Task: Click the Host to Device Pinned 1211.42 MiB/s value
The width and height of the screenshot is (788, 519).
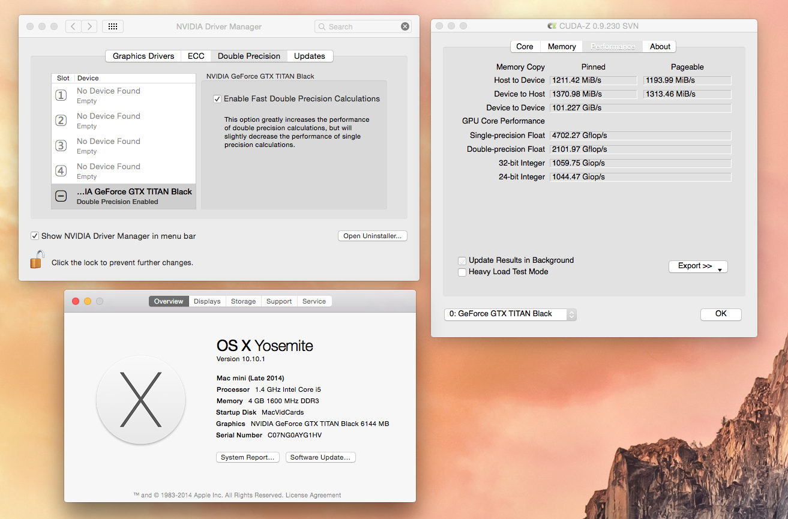Action: click(593, 80)
